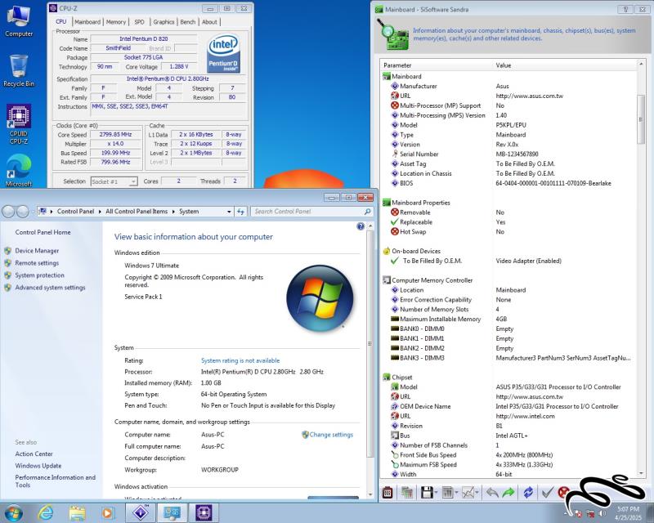Expand the arrow after All Control Panel Items
The height and width of the screenshot is (523, 654).
coord(173,212)
